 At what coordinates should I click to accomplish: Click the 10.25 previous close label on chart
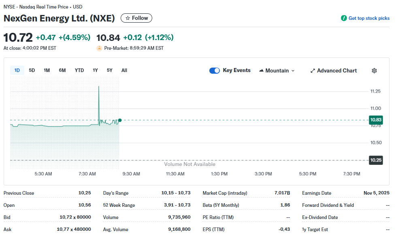tap(376, 160)
